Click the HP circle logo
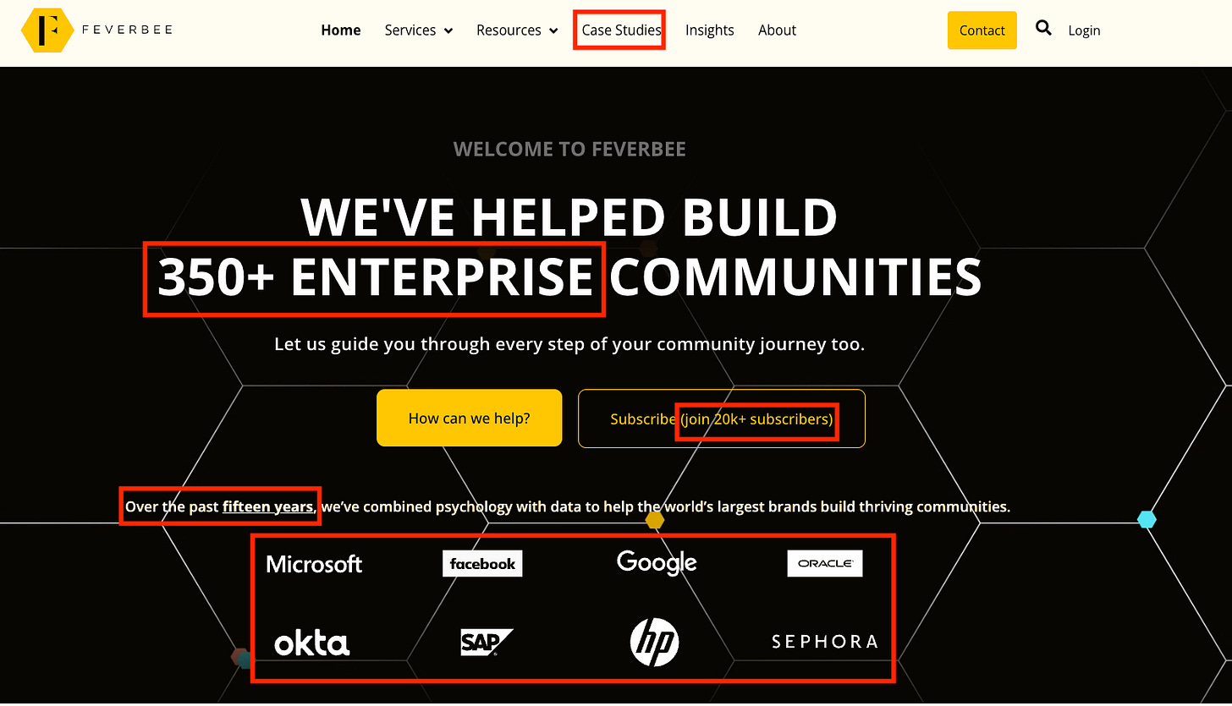The width and height of the screenshot is (1232, 706). pos(655,642)
